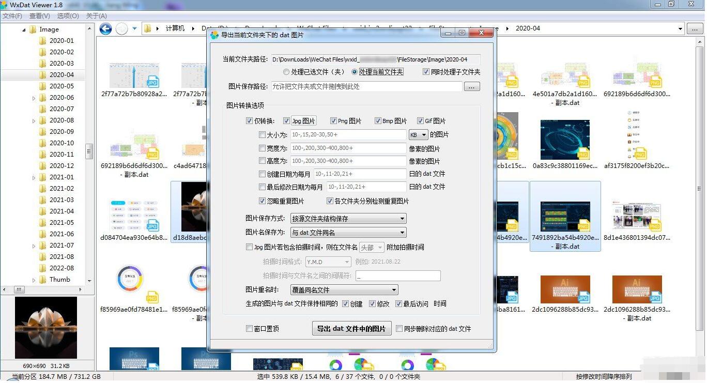Open the 选项(O) menu
Screen dimensions: 707x383
coord(68,16)
